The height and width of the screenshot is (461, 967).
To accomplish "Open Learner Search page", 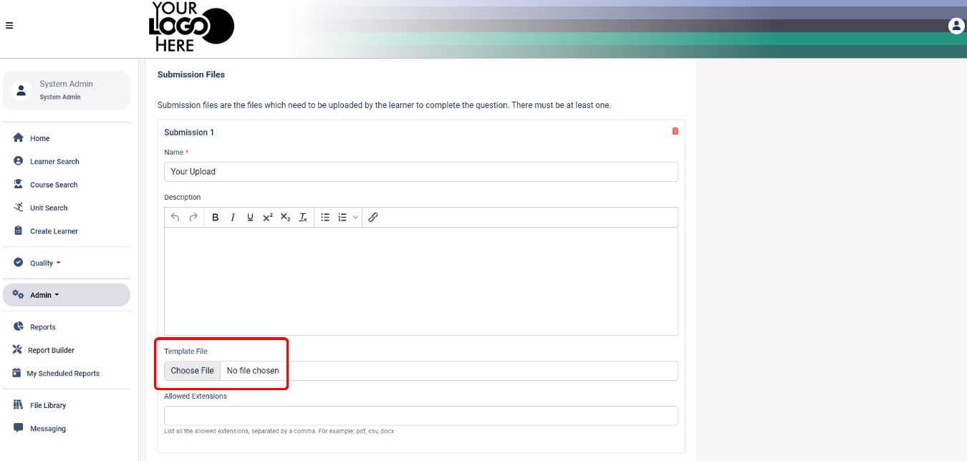I will pyautogui.click(x=54, y=162).
